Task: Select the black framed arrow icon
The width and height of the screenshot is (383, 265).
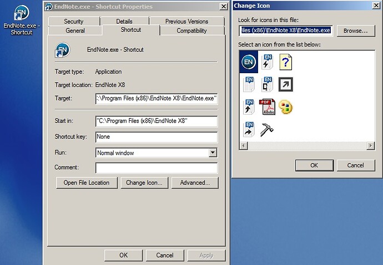Action: pyautogui.click(x=285, y=84)
